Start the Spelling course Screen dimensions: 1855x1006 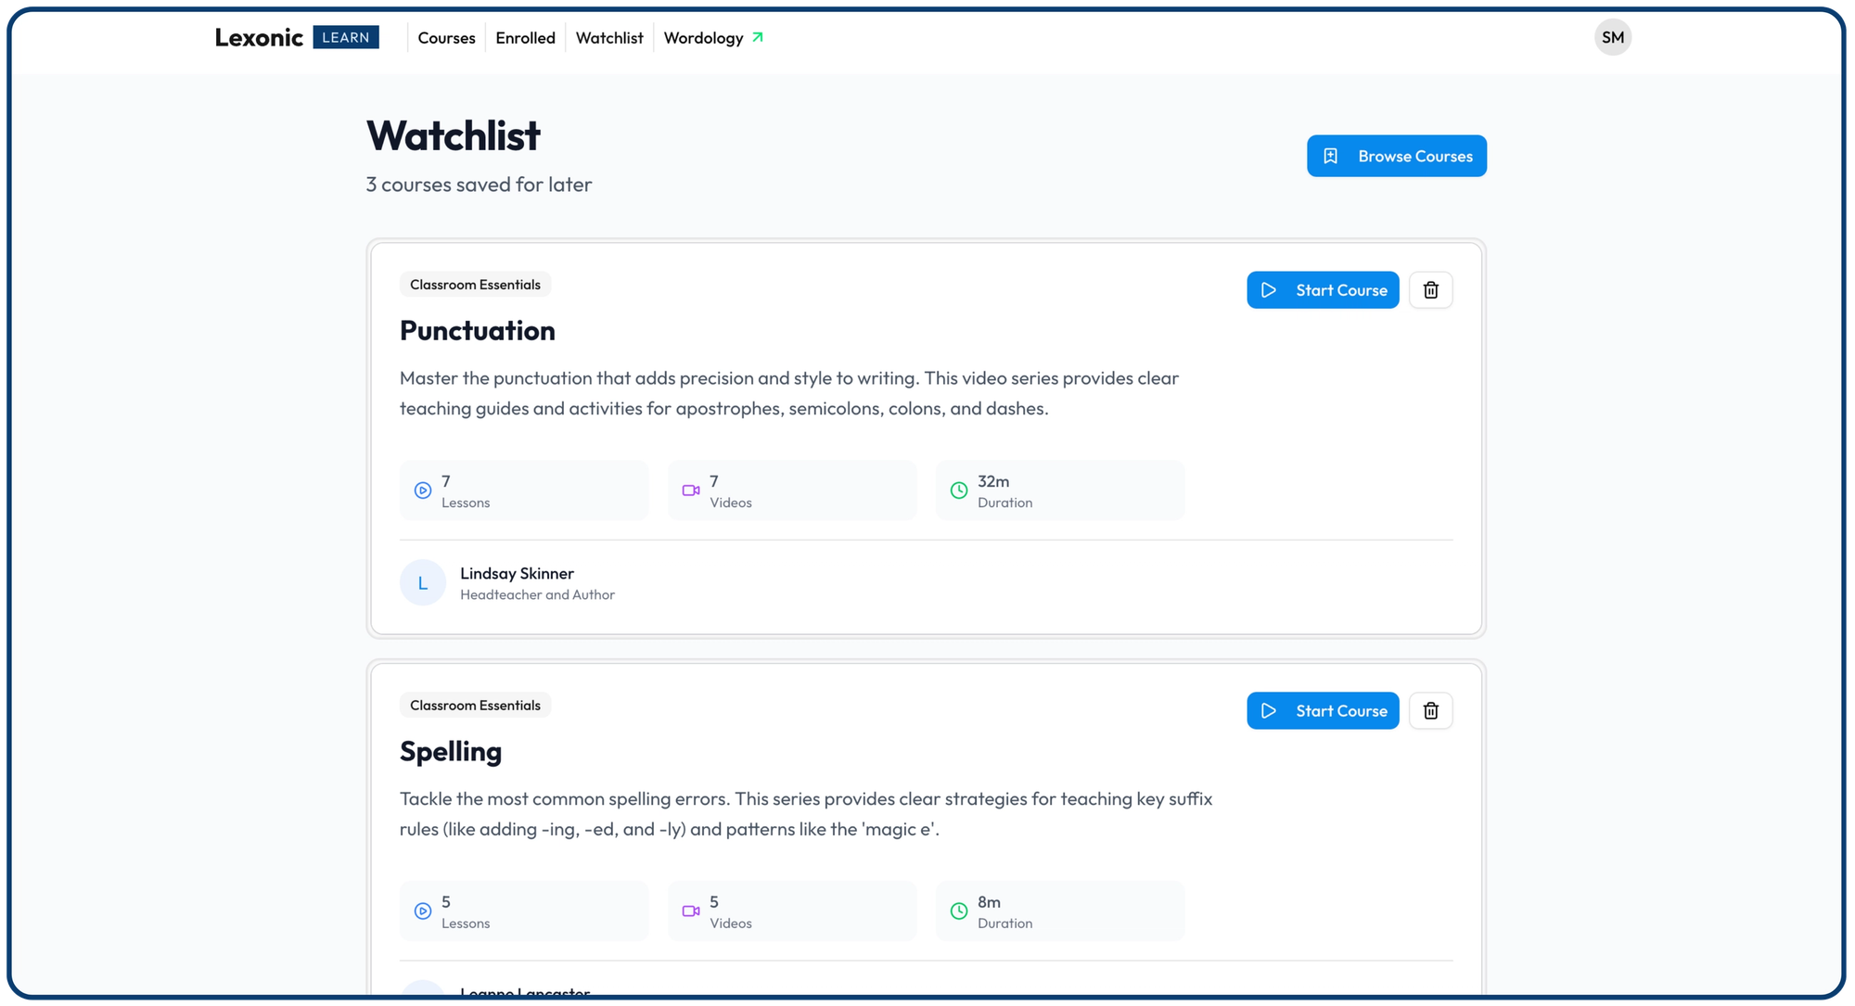tap(1323, 710)
